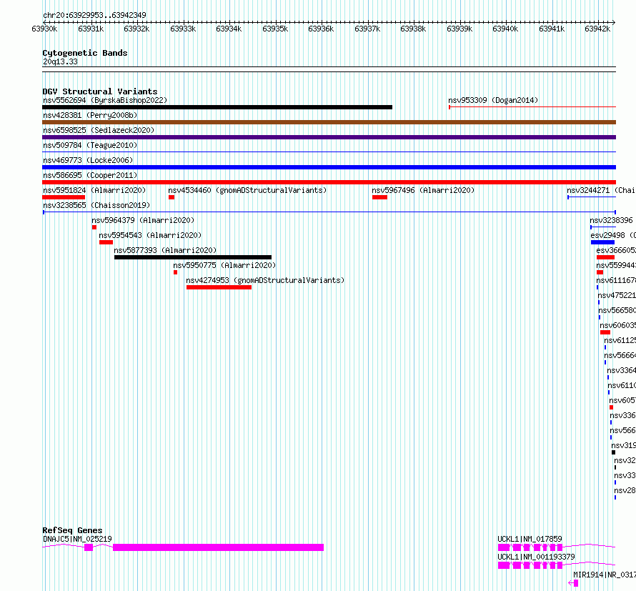Click the 63936k ruler position label
The image size is (636, 591).
coord(321,29)
